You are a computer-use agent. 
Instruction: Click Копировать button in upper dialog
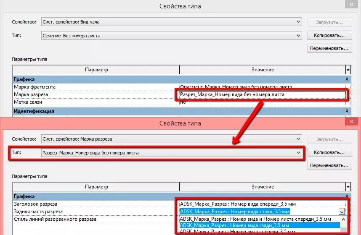[329, 35]
